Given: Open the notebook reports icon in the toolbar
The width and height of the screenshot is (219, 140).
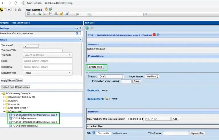Looking at the screenshot, I should click(x=50, y=14).
